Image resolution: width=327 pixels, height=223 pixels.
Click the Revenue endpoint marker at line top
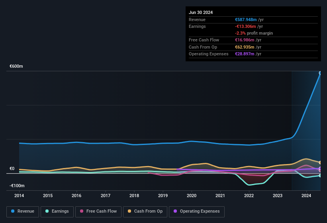[x=320, y=73]
